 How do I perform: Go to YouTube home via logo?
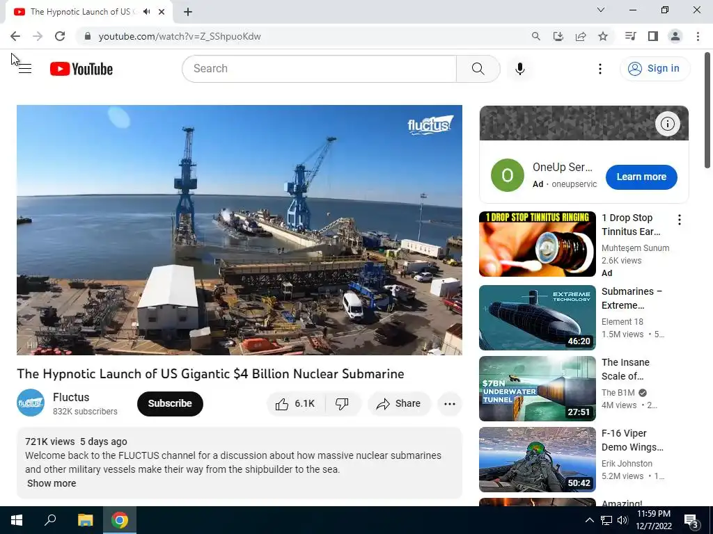[81, 69]
